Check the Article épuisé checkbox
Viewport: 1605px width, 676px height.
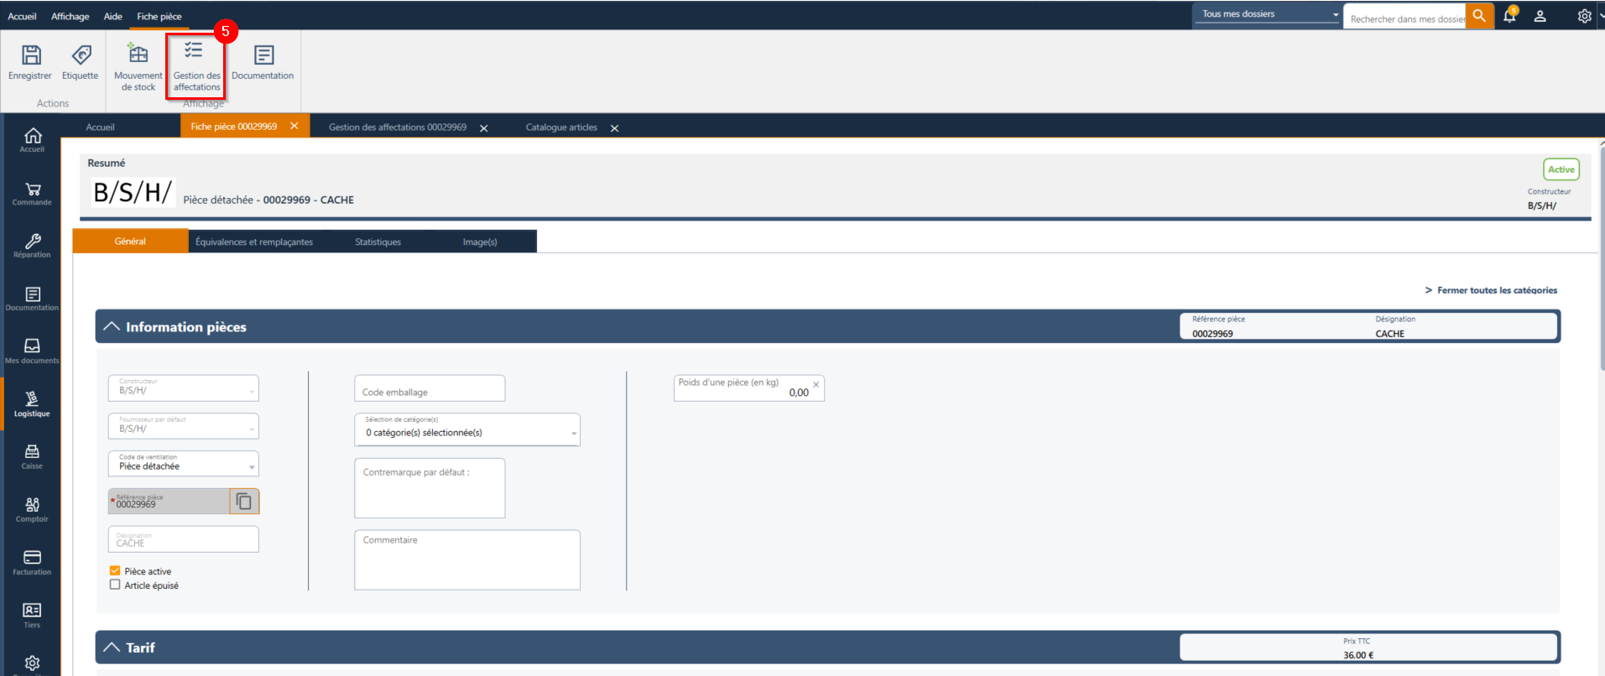point(115,585)
